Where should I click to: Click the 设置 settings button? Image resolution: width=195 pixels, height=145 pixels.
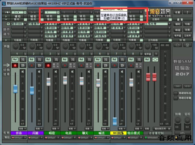click(177, 12)
